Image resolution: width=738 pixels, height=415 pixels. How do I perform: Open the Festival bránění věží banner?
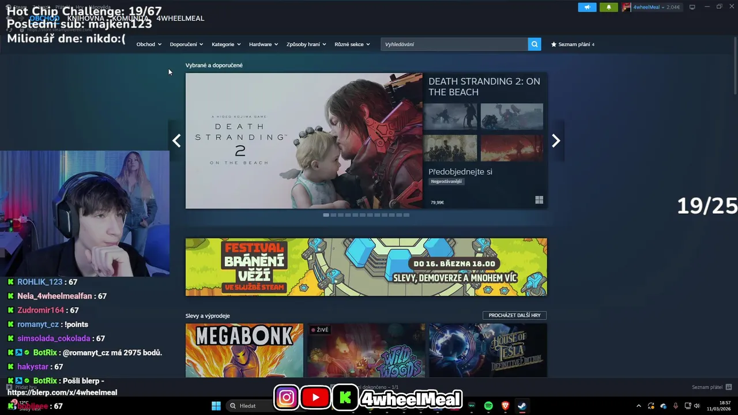[366, 267]
